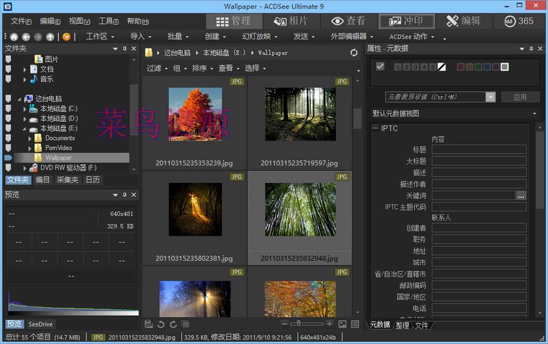
Task: Pin the 文件夹 folders panel
Action: pos(125,48)
